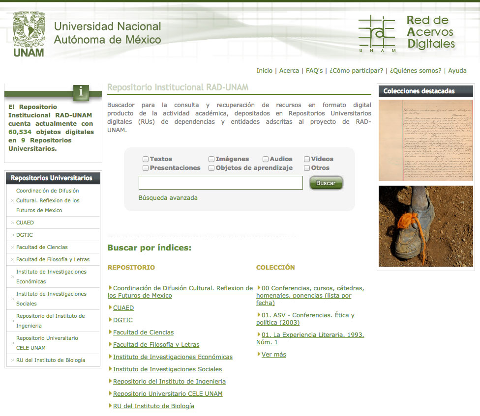Viewport: 480px width, 416px height.
Task: Click the green Buscar button
Action: click(326, 183)
